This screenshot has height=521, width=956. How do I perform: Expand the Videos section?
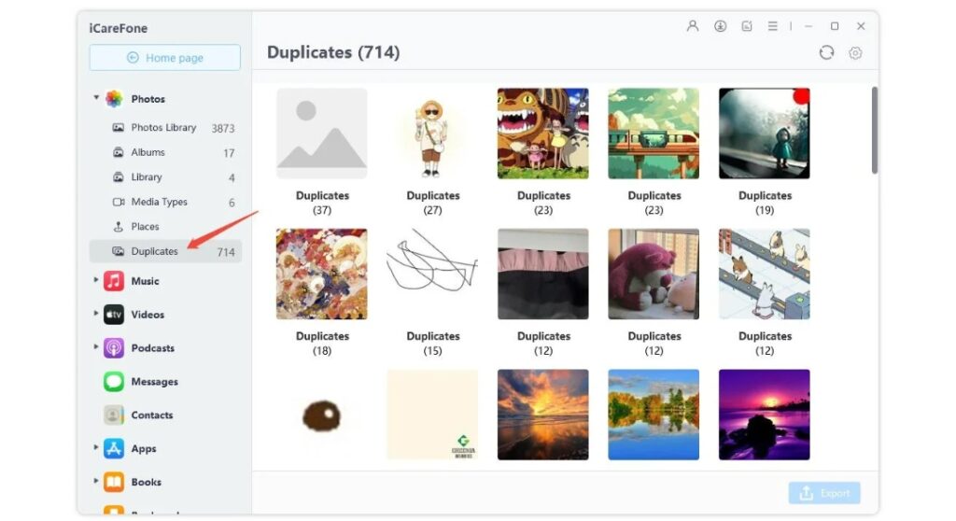click(x=96, y=314)
